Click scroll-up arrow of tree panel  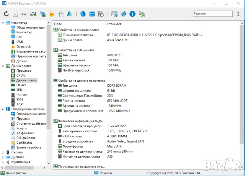(x=49, y=23)
